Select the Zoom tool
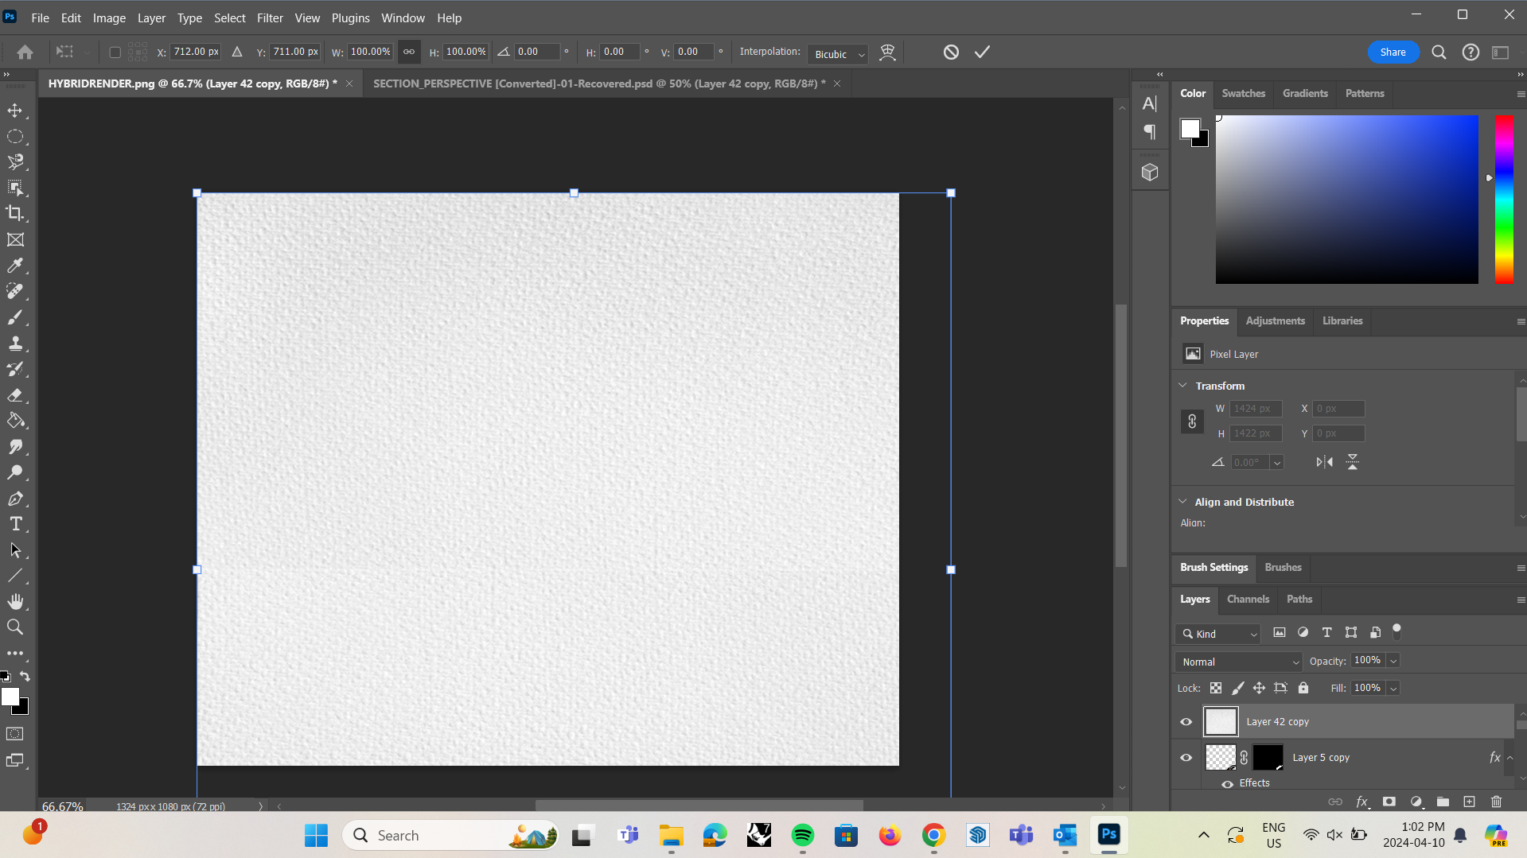1527x858 pixels. tap(16, 627)
